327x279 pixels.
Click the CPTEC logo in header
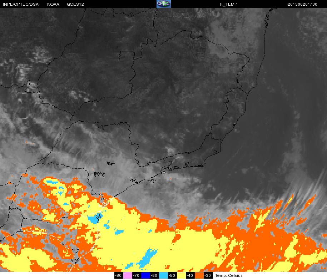tap(164, 4)
